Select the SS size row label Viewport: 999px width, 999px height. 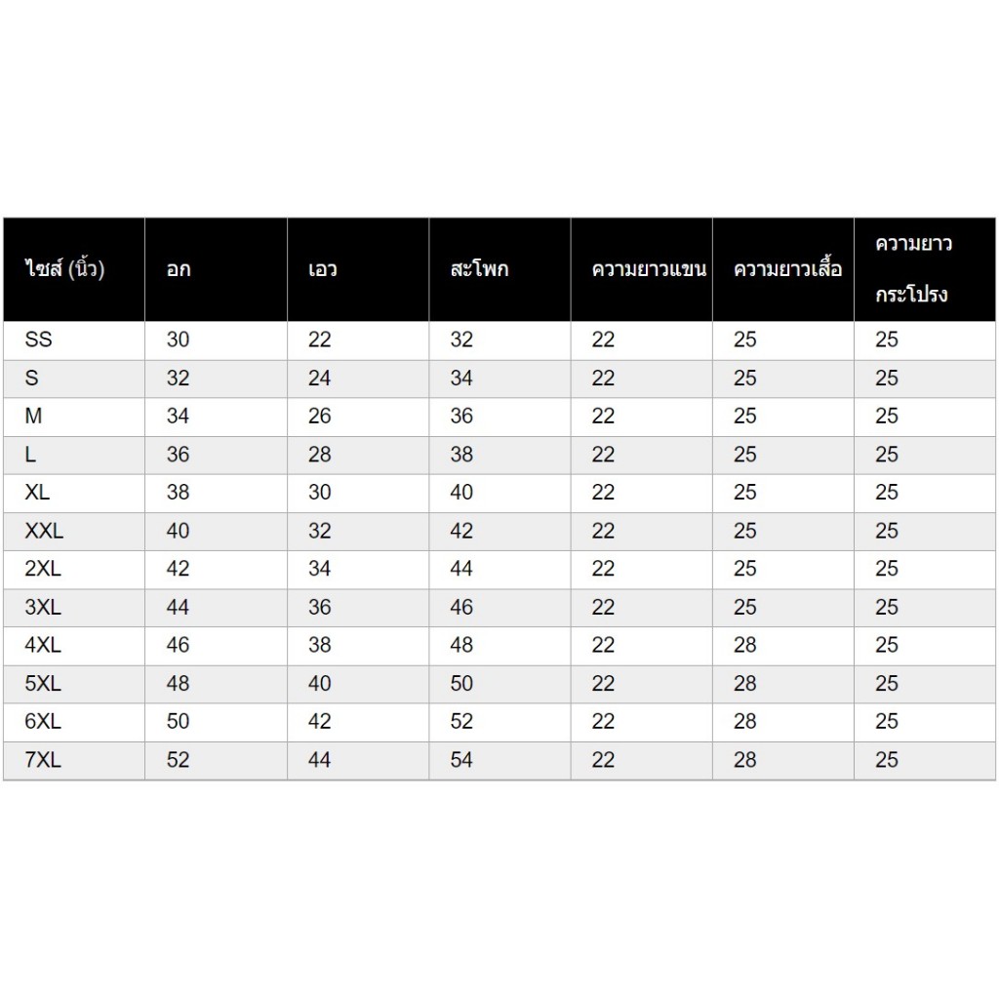pyautogui.click(x=39, y=340)
